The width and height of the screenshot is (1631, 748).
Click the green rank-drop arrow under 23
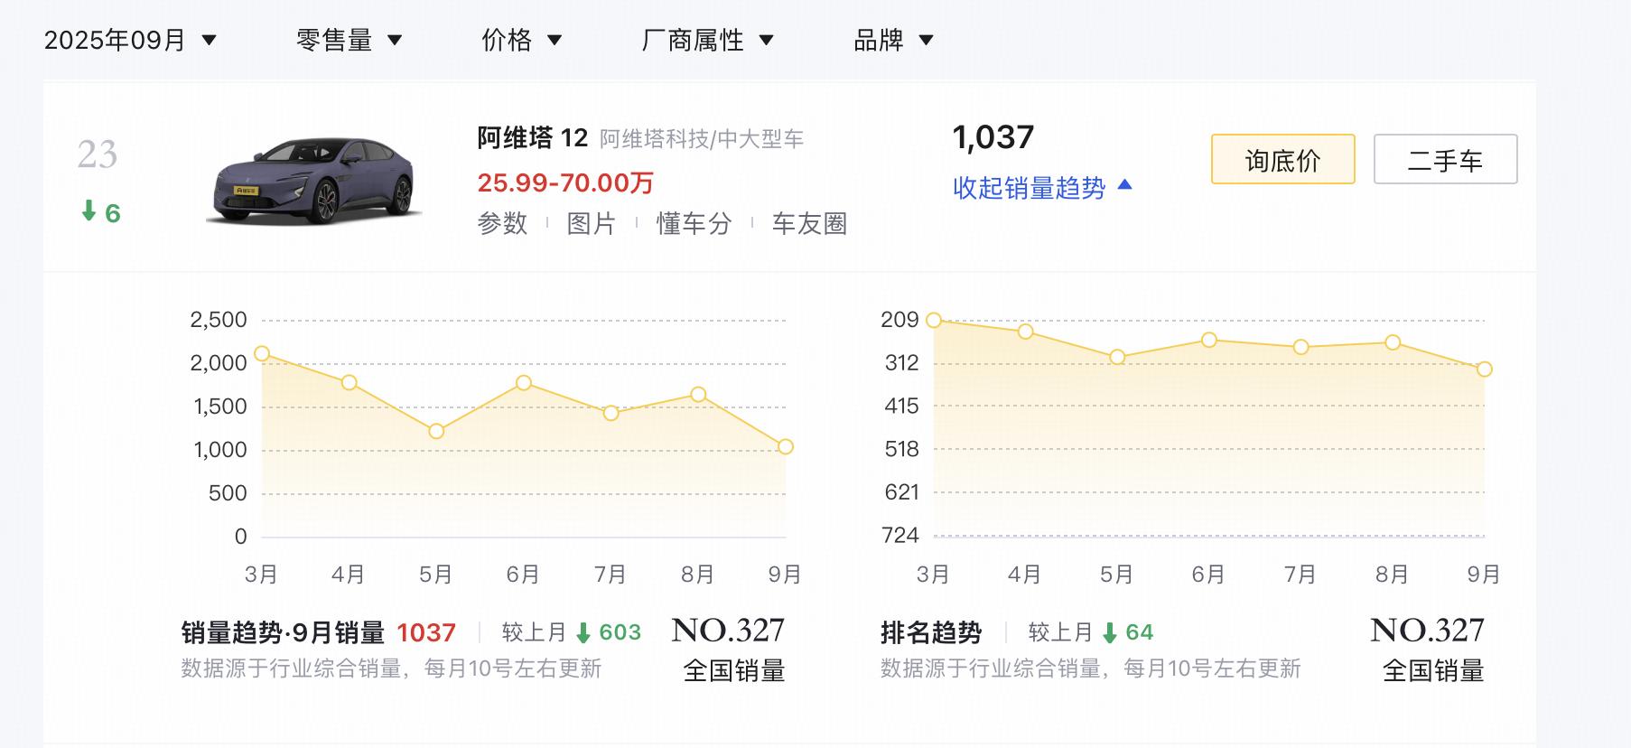89,212
